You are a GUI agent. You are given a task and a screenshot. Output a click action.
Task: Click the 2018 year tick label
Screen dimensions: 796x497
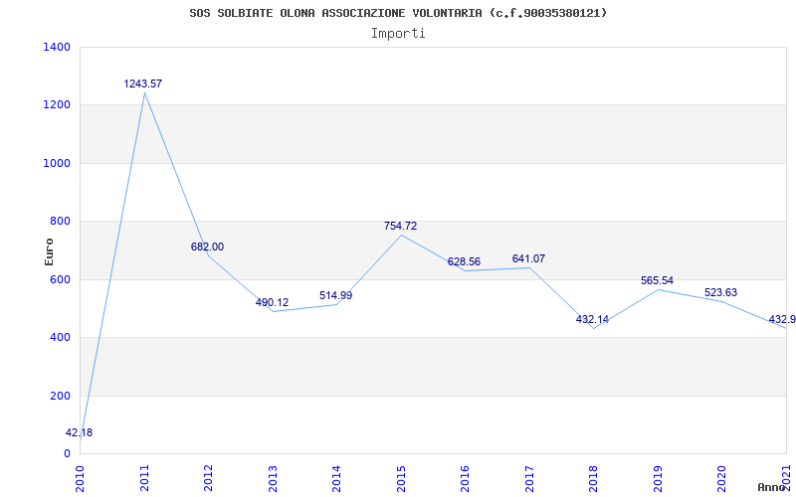click(594, 478)
